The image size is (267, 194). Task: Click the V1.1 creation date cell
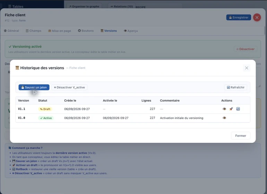pyautogui.click(x=77, y=109)
